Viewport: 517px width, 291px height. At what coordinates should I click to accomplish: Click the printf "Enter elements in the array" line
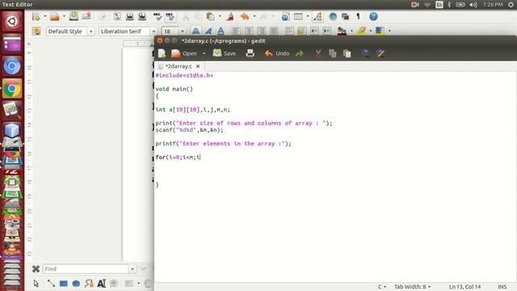coord(223,144)
